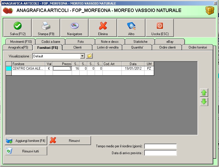The width and height of the screenshot is (219, 167).
Task: Open the Navigatore compass button
Action: tap(75, 28)
